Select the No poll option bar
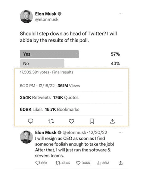 coord(42,63)
